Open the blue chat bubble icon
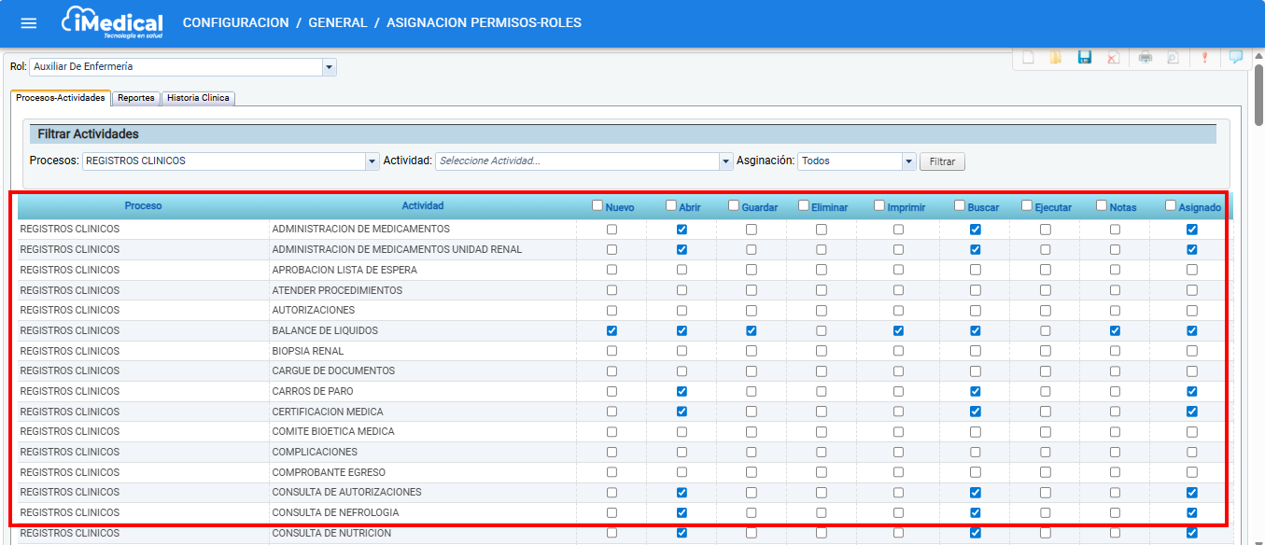 click(1236, 57)
